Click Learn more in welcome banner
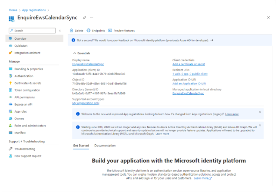This screenshot has height=192, width=276. (x=232, y=114)
